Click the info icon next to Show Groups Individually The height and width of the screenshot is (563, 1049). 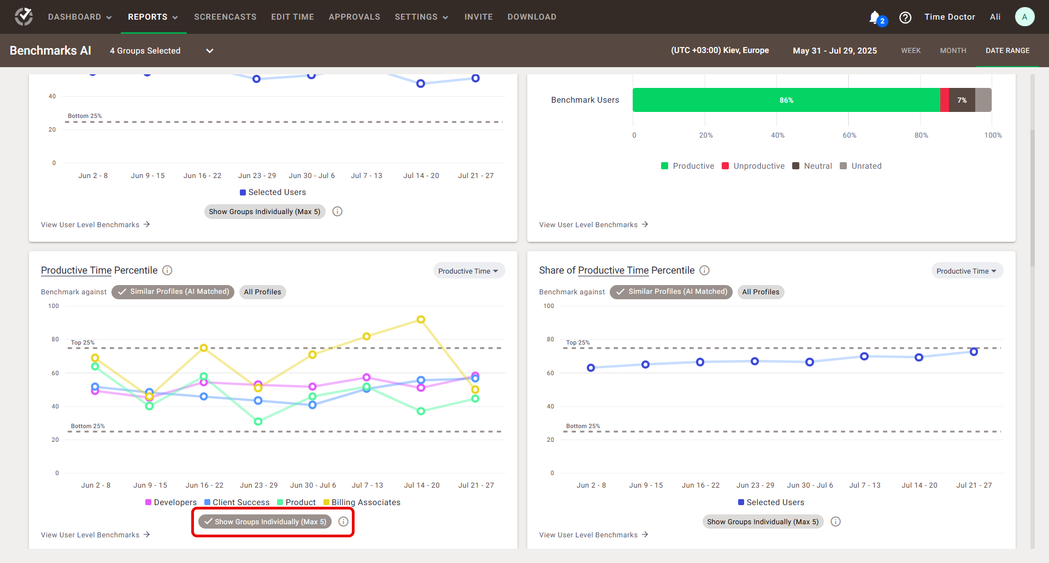click(344, 521)
